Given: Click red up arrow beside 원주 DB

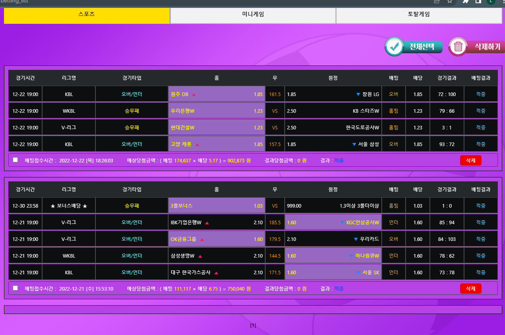Looking at the screenshot, I should pyautogui.click(x=194, y=94).
